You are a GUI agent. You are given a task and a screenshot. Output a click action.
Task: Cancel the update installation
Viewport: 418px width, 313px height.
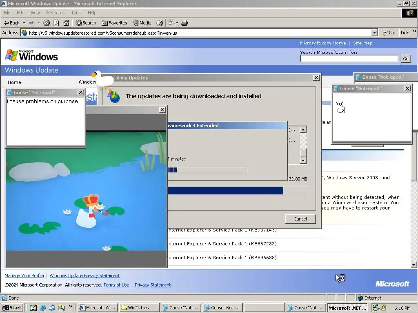[300, 219]
